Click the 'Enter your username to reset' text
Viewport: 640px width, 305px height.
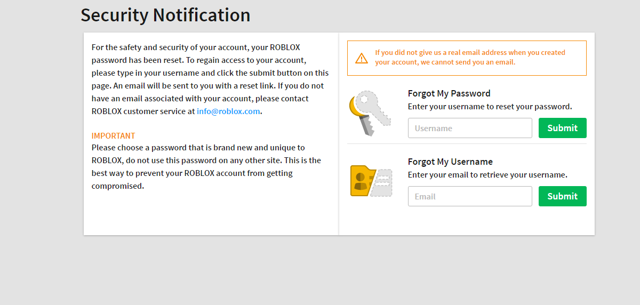click(490, 107)
